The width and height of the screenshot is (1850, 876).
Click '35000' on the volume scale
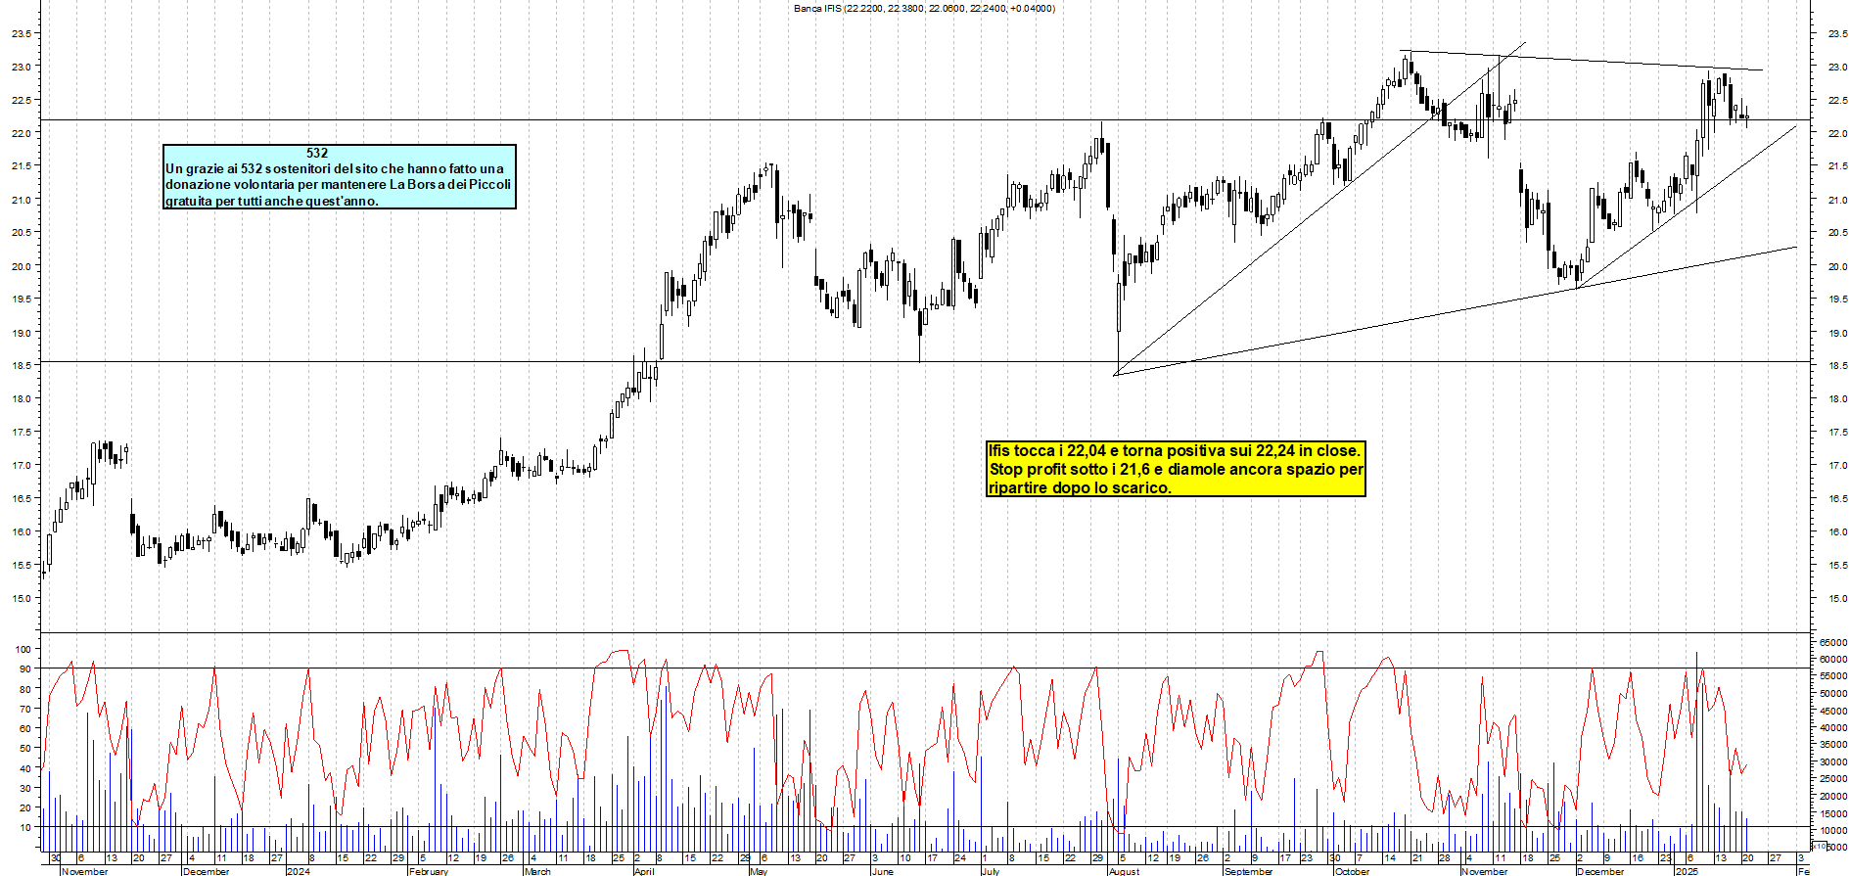(x=1833, y=745)
